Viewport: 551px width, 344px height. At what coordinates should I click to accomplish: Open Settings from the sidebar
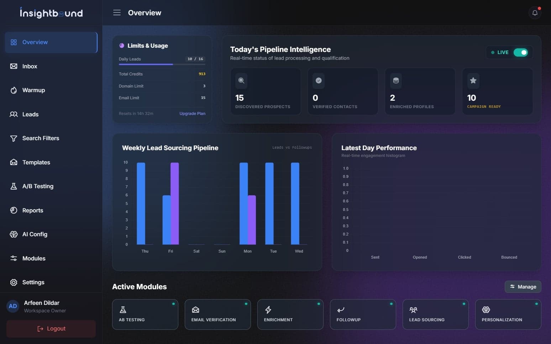click(x=51, y=282)
